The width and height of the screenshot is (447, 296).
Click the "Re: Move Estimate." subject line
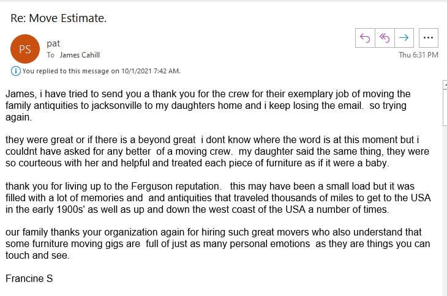tap(59, 18)
